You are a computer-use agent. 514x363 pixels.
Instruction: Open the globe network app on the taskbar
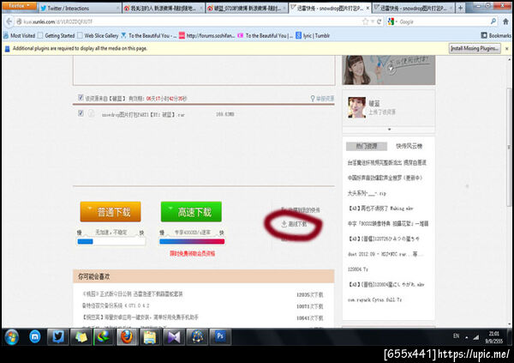click(197, 337)
